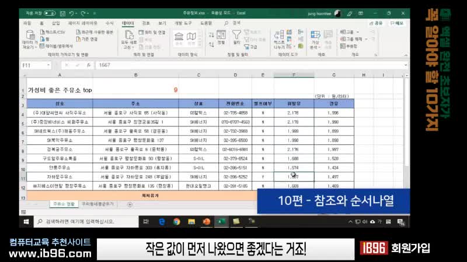Click the Flash Fill icon

click(x=289, y=32)
